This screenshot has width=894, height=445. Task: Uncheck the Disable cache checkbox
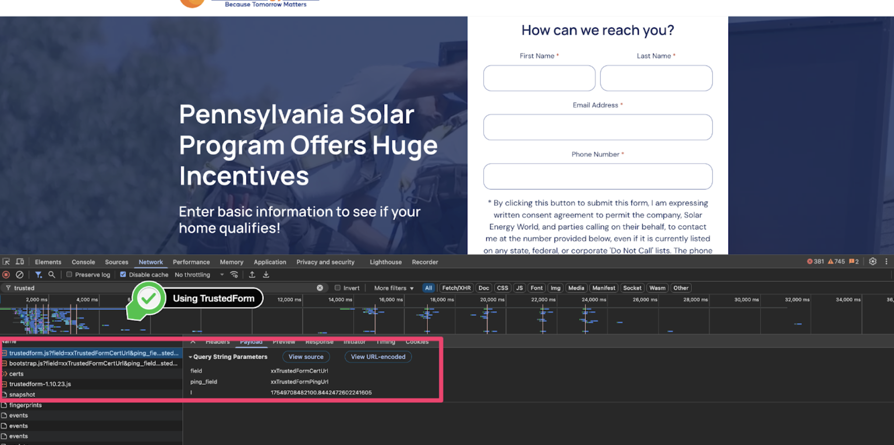pyautogui.click(x=124, y=274)
